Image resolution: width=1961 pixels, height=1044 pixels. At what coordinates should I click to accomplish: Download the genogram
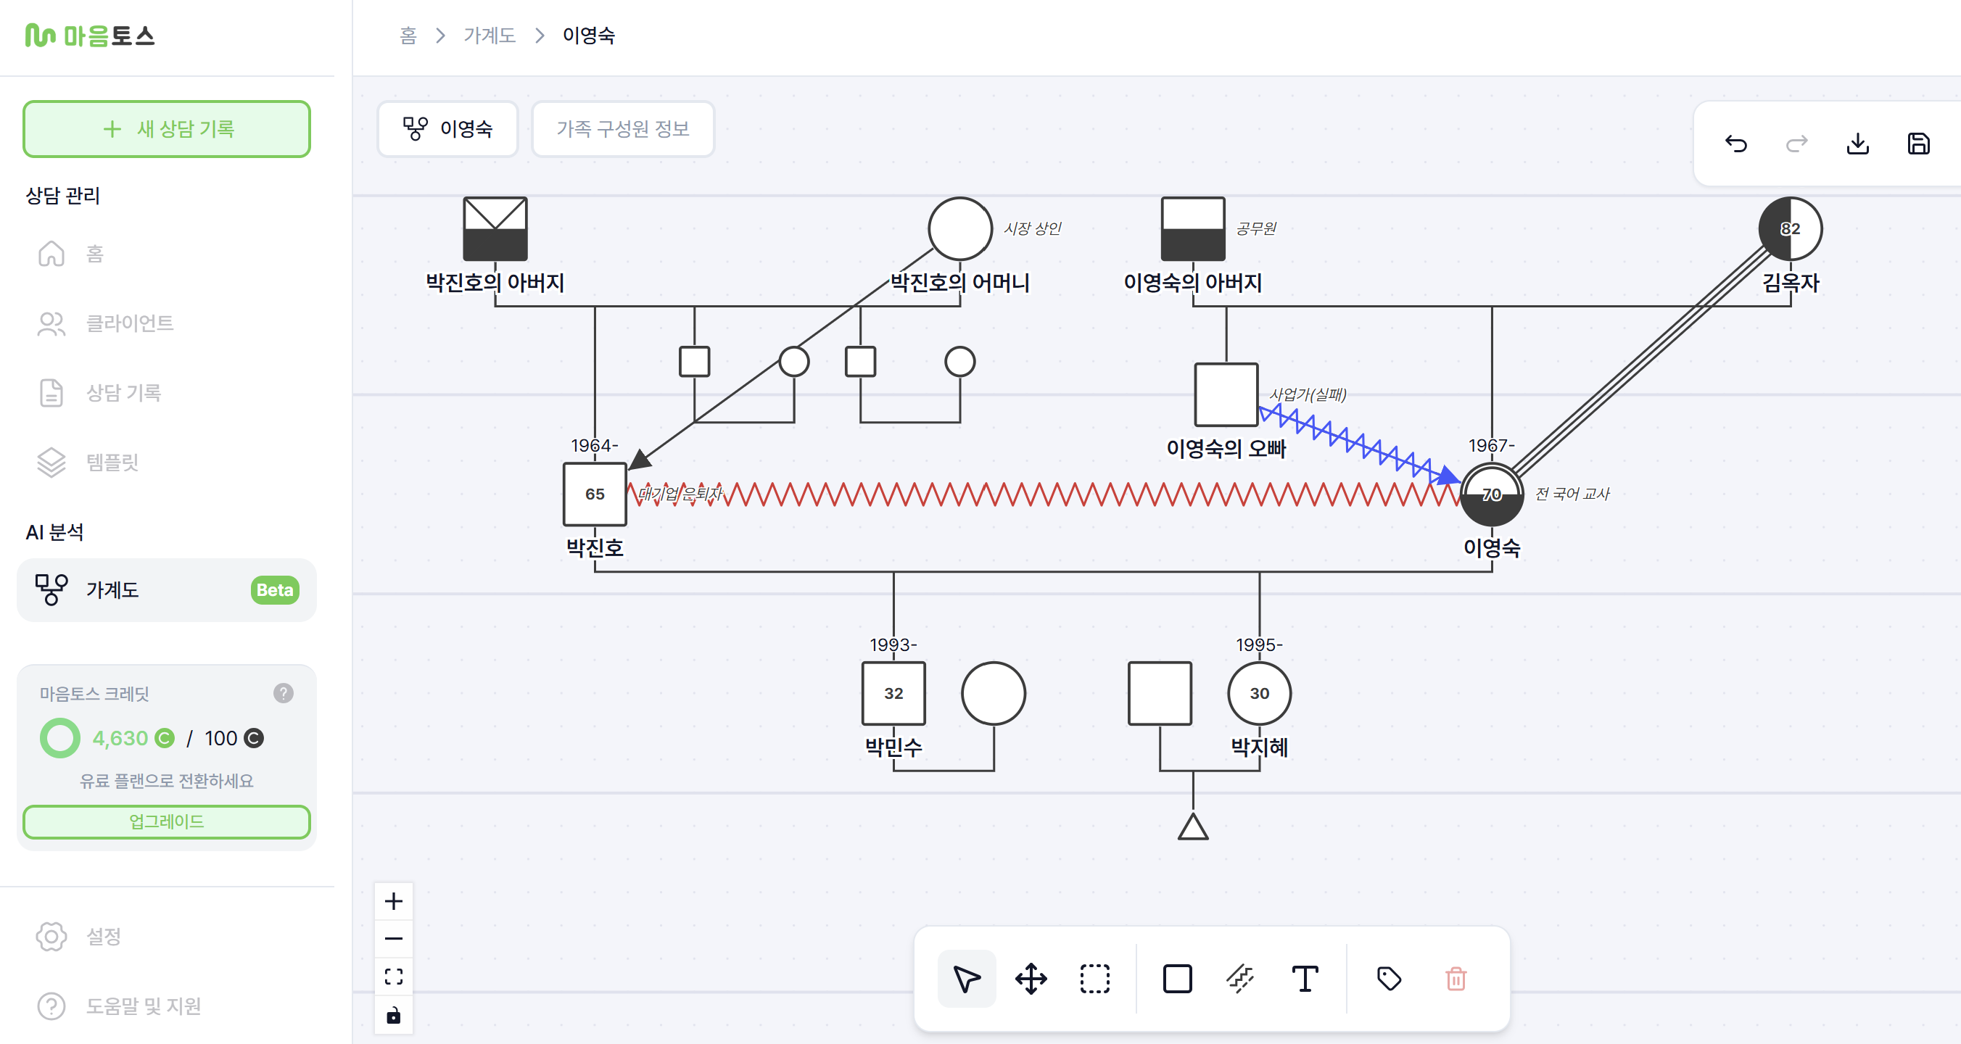[x=1857, y=144]
